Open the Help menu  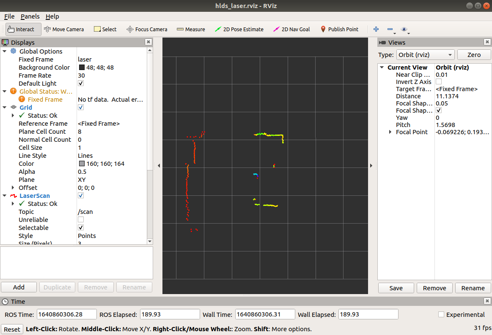pos(52,16)
